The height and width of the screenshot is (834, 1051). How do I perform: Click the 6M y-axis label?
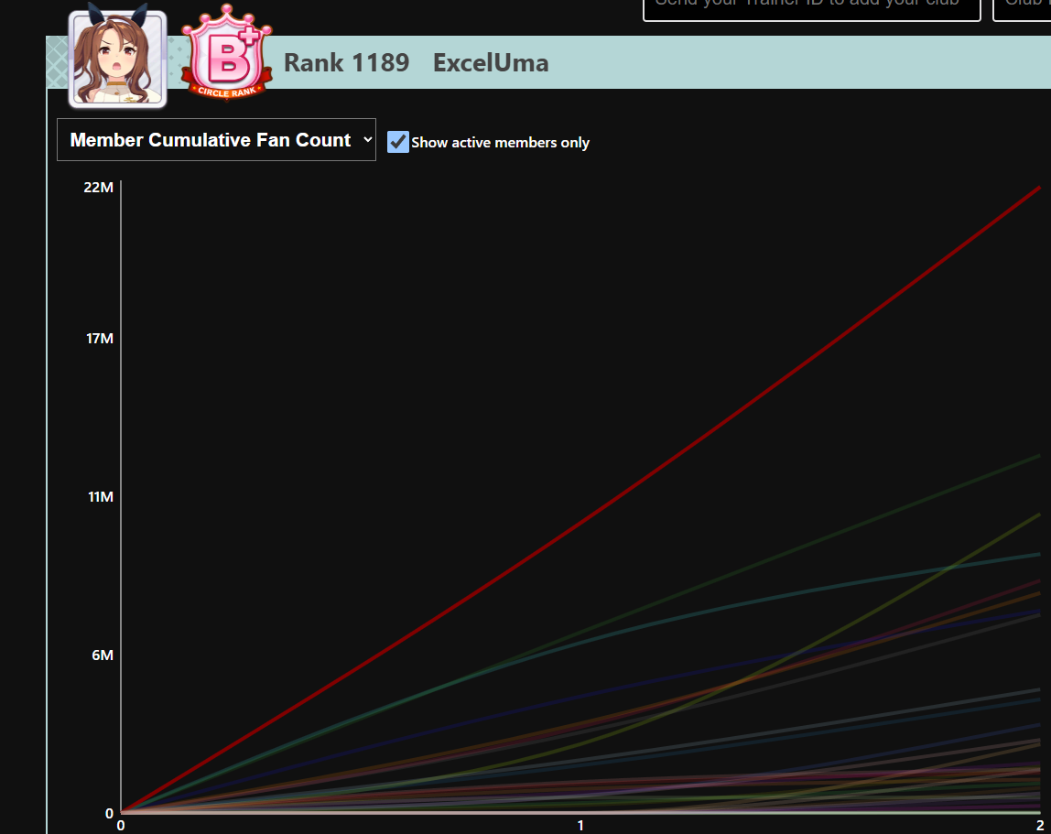coord(103,655)
